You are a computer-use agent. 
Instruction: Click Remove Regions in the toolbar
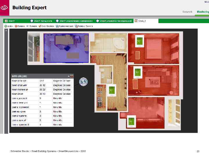coord(84,26)
